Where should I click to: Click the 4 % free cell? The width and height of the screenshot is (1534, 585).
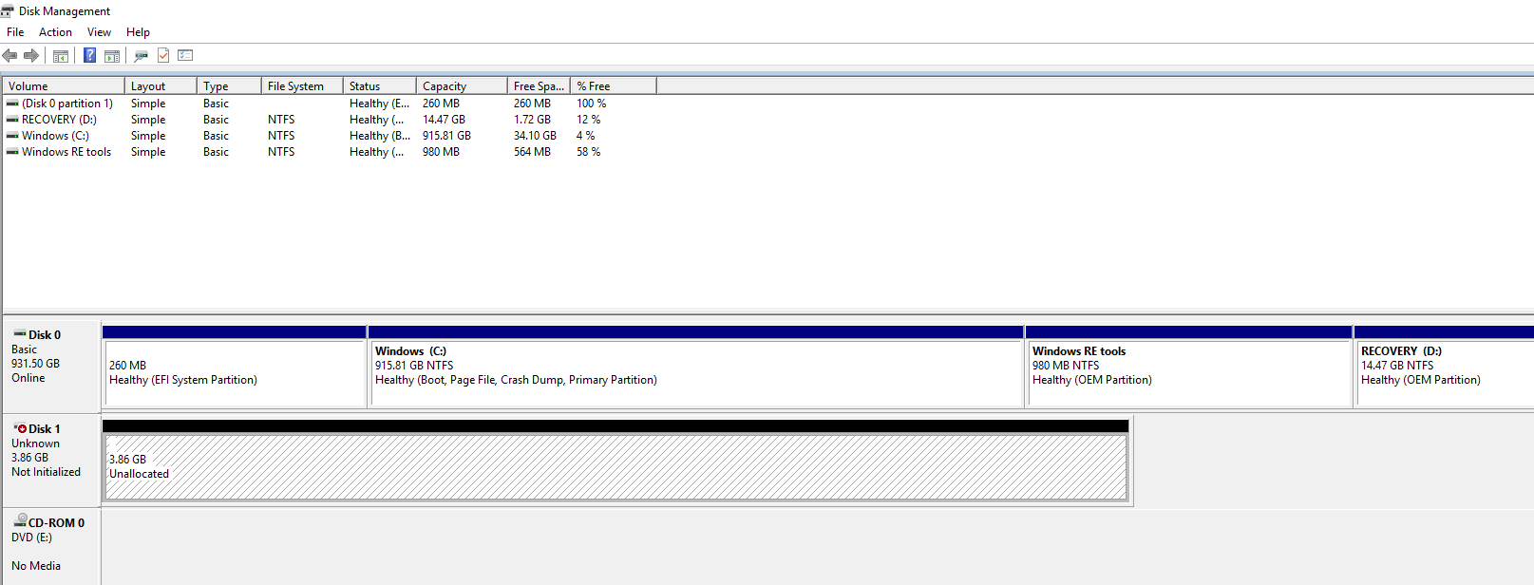[x=585, y=136]
